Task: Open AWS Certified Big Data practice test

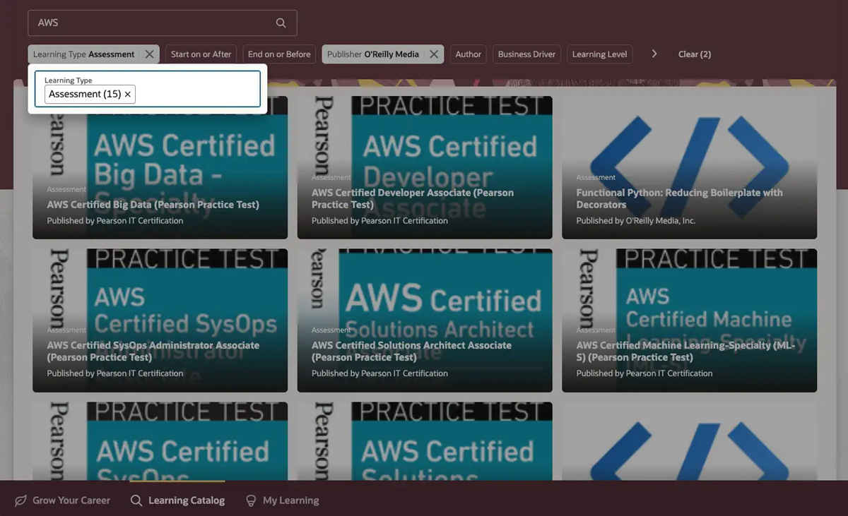Action: tap(153, 205)
